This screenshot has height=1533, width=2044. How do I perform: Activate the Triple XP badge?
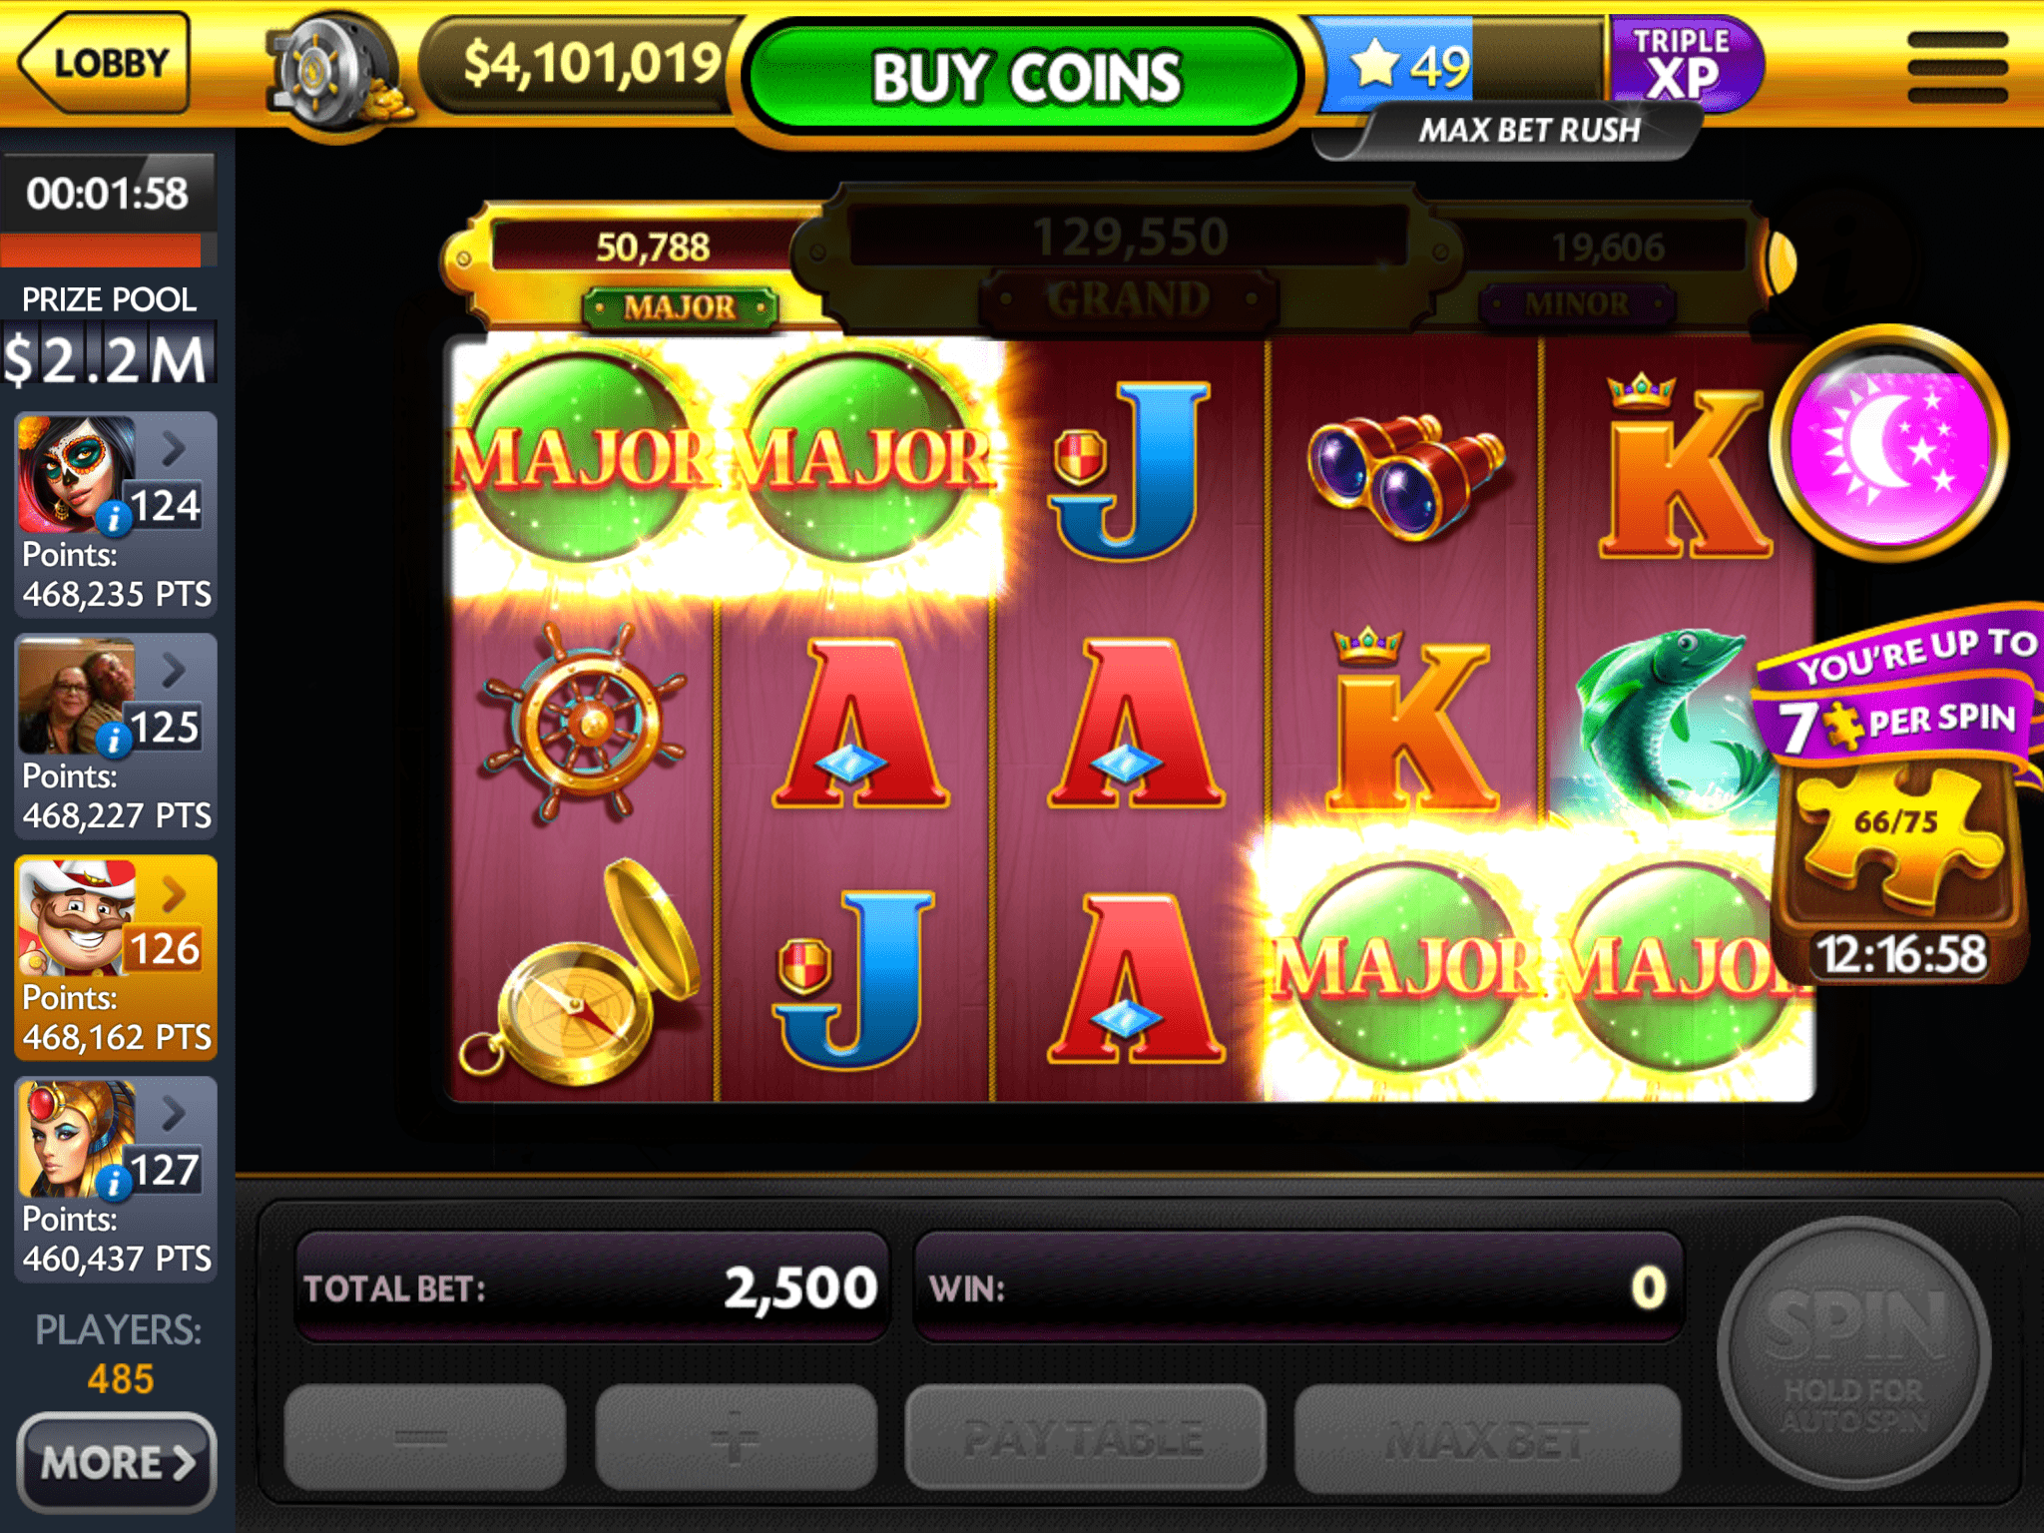pyautogui.click(x=1685, y=64)
